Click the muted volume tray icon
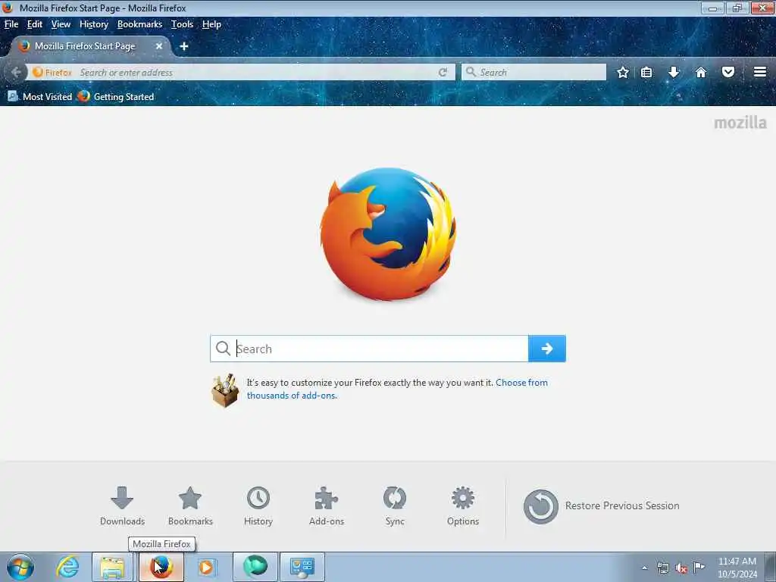The width and height of the screenshot is (776, 582). click(681, 568)
